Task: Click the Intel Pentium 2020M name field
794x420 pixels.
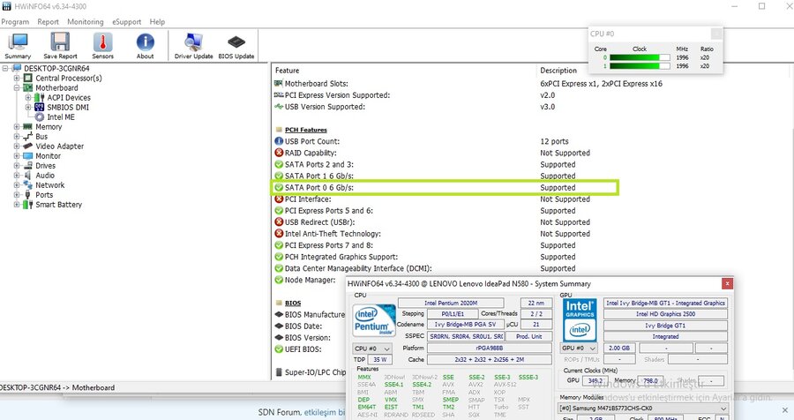Action: [x=451, y=303]
